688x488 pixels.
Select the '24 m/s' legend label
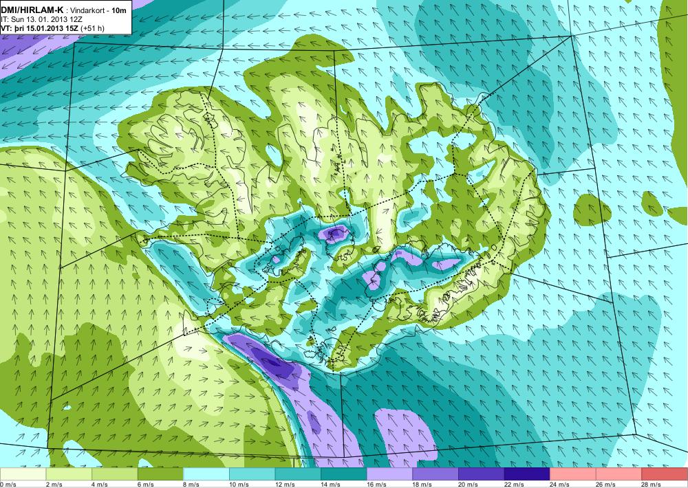tap(560, 485)
